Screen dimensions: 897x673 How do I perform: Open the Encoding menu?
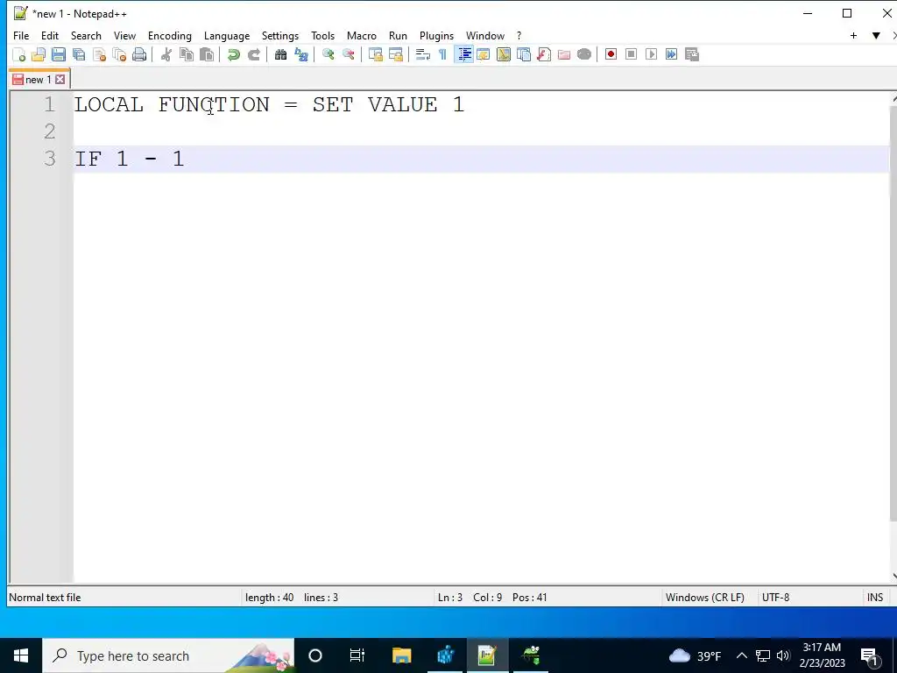[170, 35]
